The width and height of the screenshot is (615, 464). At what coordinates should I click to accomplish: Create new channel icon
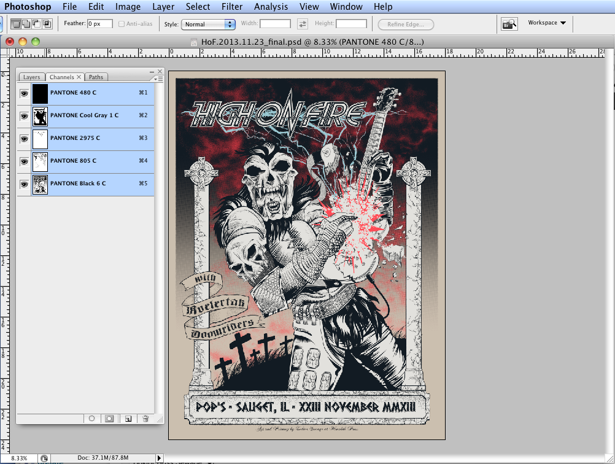coord(128,419)
